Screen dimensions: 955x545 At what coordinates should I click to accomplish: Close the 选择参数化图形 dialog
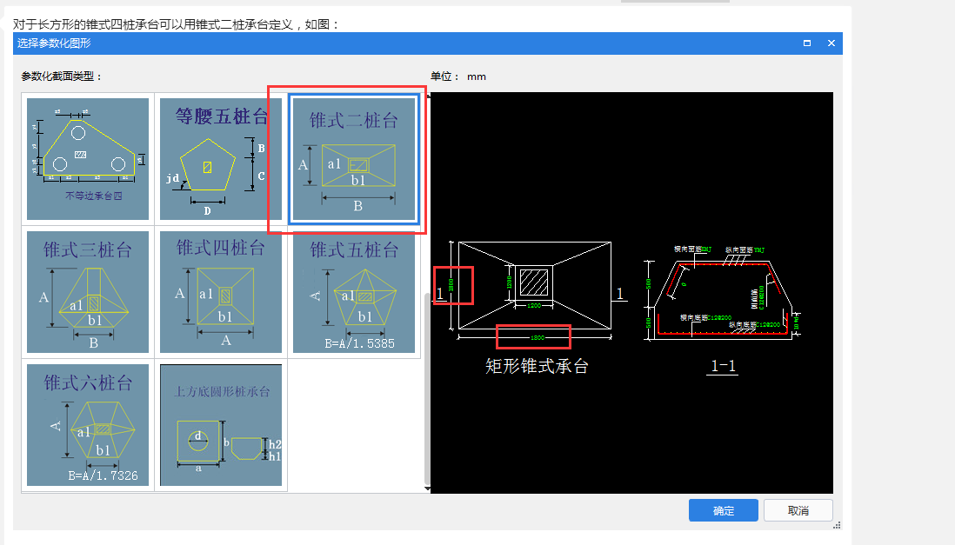click(x=831, y=43)
